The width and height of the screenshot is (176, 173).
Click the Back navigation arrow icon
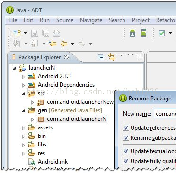pyautogui.click(x=64, y=44)
